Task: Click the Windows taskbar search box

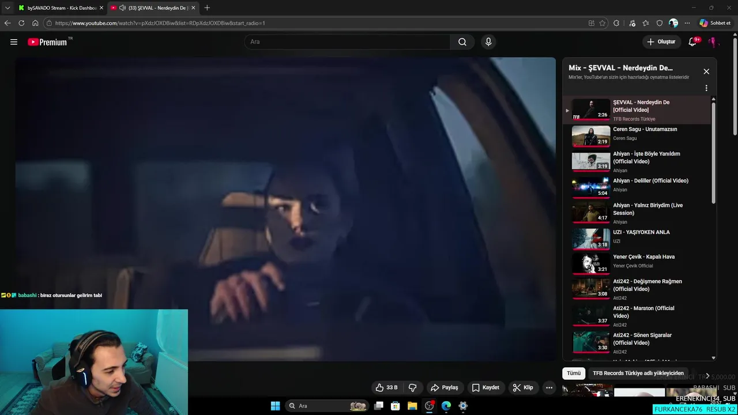Action: click(x=327, y=406)
